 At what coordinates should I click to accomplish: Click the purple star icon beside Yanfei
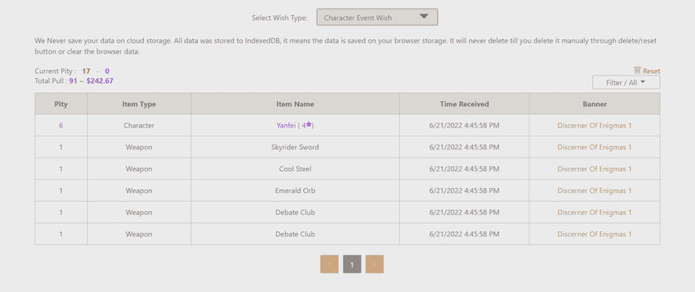(x=309, y=125)
